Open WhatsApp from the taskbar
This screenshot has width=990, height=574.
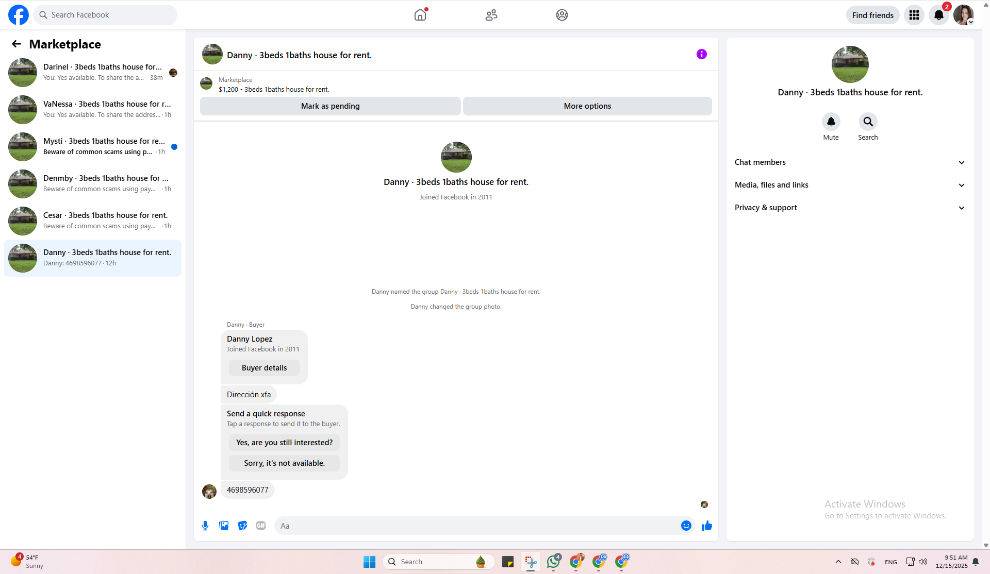[553, 562]
